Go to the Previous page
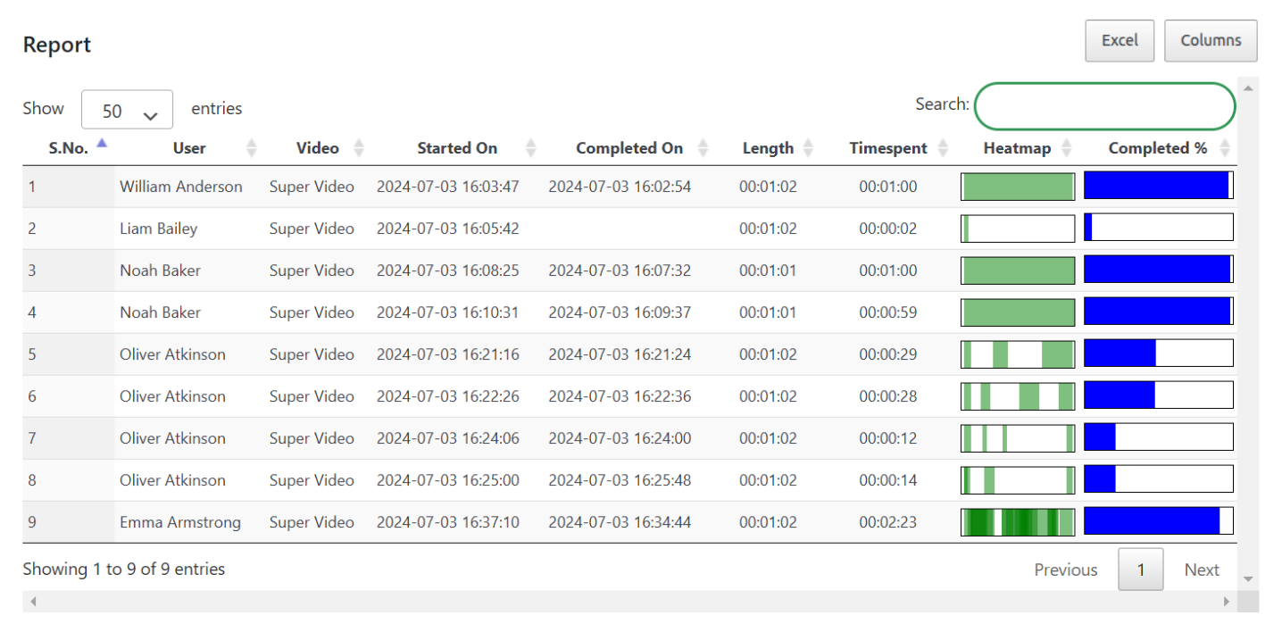The height and width of the screenshot is (632, 1282). (1066, 570)
